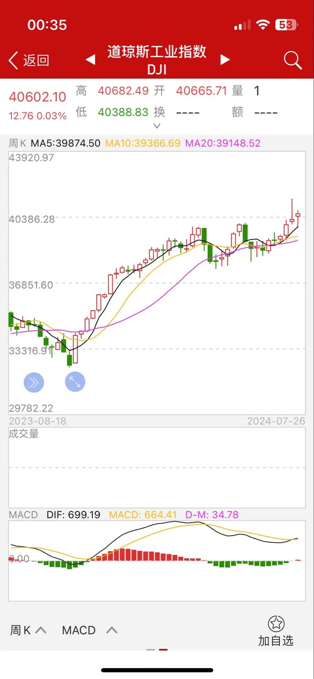Expand chart to fullscreen with diagonal arrows
Screen dimensions: 314x679
click(x=75, y=382)
